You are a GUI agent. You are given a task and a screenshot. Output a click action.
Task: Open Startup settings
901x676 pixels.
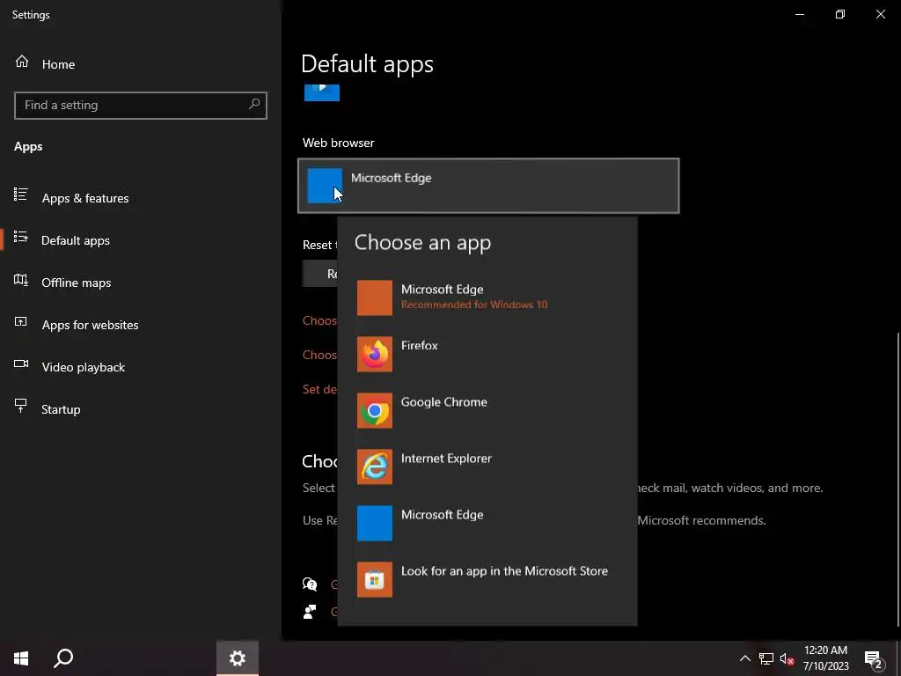(x=61, y=409)
